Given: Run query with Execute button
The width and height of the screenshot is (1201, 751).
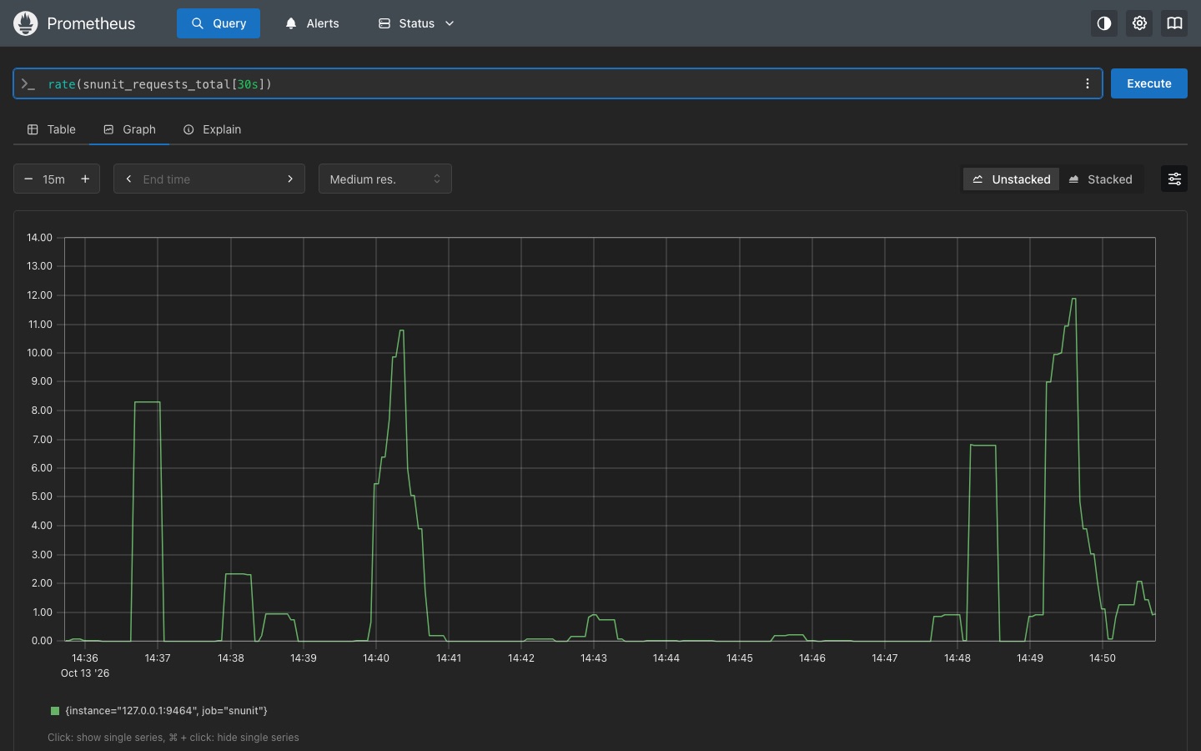Looking at the screenshot, I should pos(1148,83).
